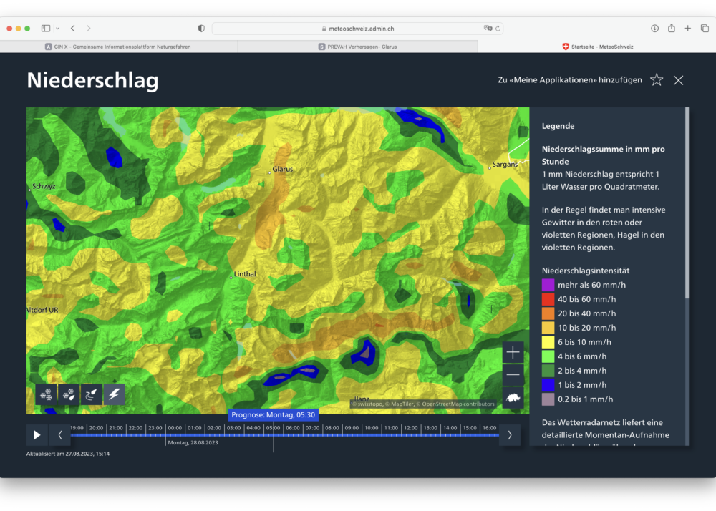This screenshot has height=511, width=716.
Task: Step the timeline back with left chevron
Action: 60,434
